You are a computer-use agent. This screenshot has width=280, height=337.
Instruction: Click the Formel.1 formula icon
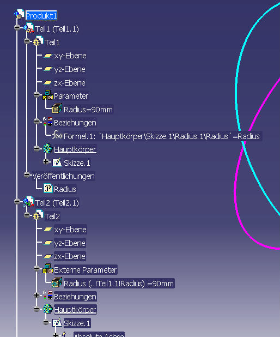coord(57,135)
